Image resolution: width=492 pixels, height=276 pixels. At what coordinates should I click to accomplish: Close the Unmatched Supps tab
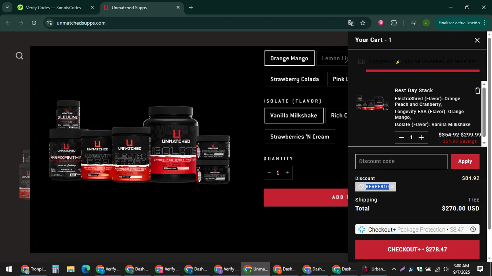(178, 8)
